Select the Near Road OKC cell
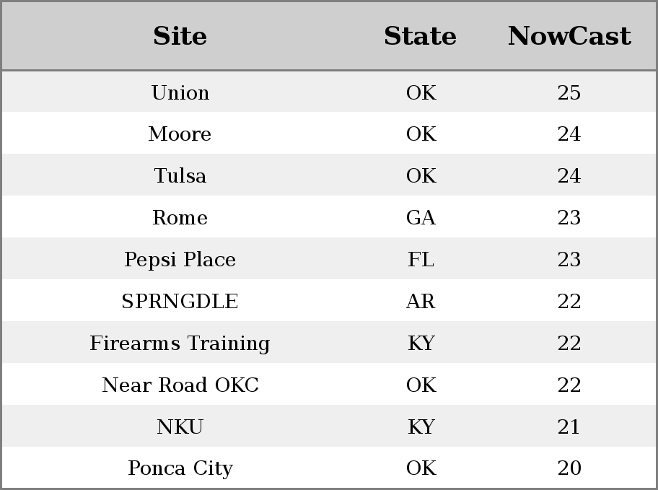658x490 pixels. [x=180, y=385]
